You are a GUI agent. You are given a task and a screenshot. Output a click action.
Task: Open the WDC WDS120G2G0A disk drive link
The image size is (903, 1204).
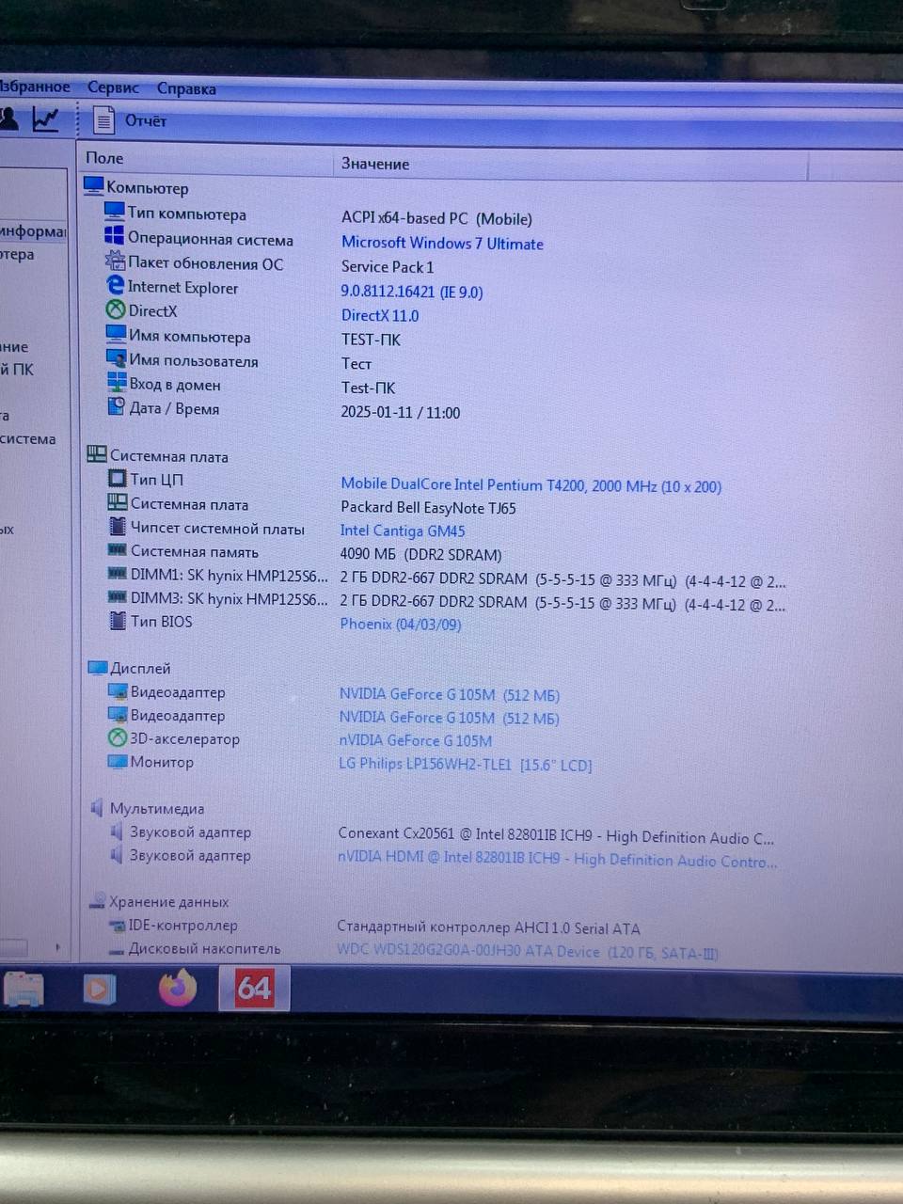pos(528,952)
